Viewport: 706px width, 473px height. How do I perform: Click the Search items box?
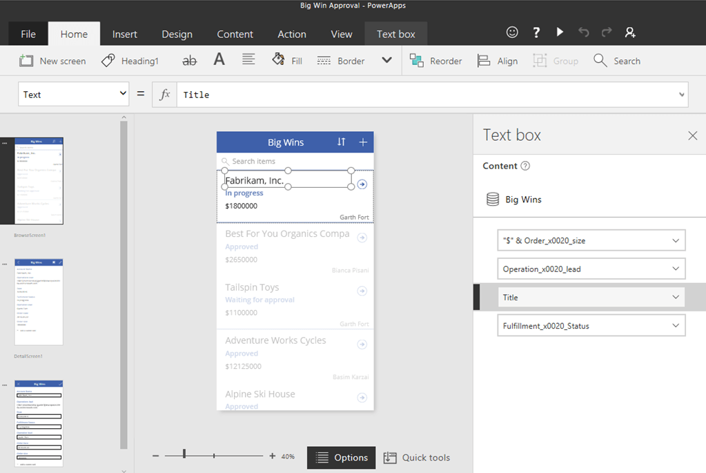click(295, 162)
